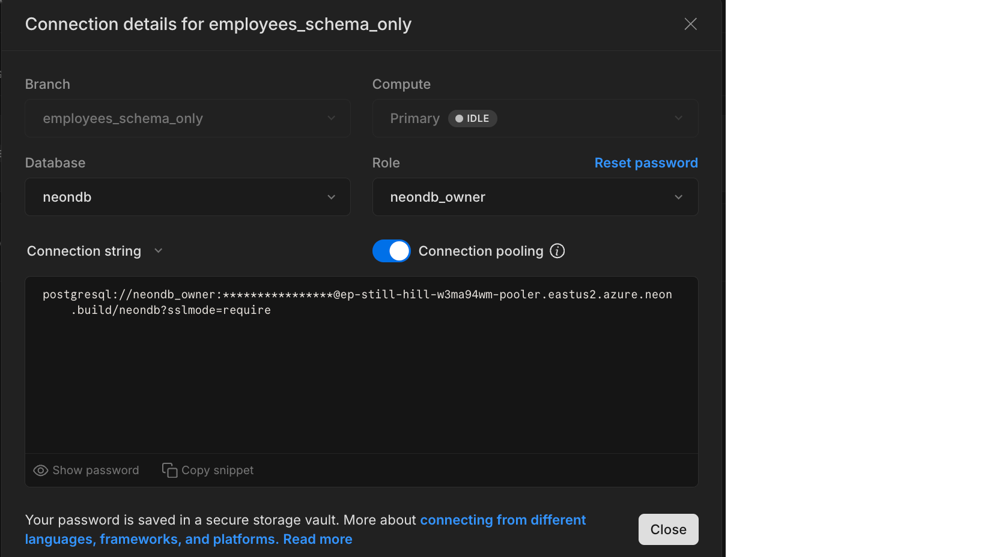Click the Show password eye icon

click(40, 470)
